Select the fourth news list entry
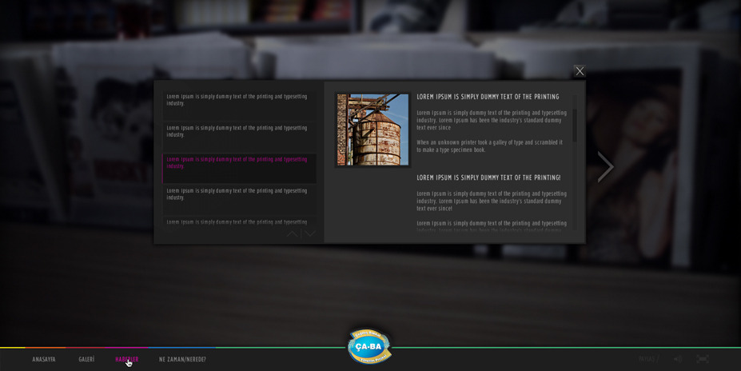Image resolution: width=741 pixels, height=371 pixels. pos(237,194)
